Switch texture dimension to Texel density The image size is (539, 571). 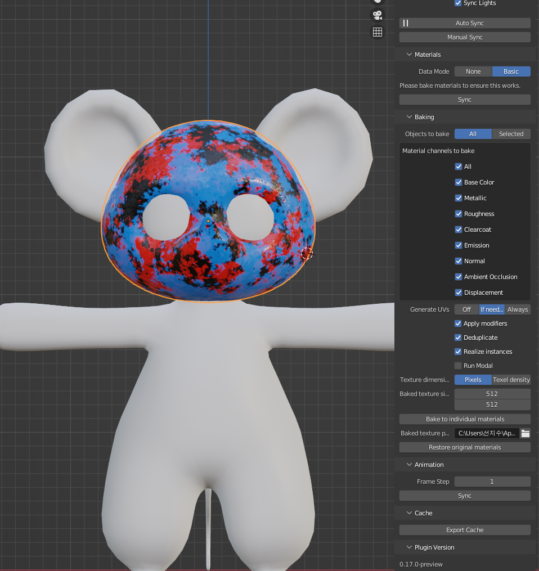coord(511,380)
